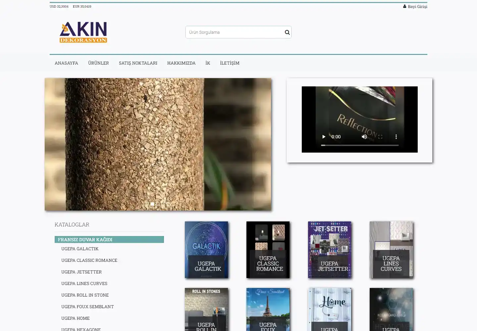
Task: Open SATIŞ NOKTALARI menu item
Action: click(x=138, y=63)
